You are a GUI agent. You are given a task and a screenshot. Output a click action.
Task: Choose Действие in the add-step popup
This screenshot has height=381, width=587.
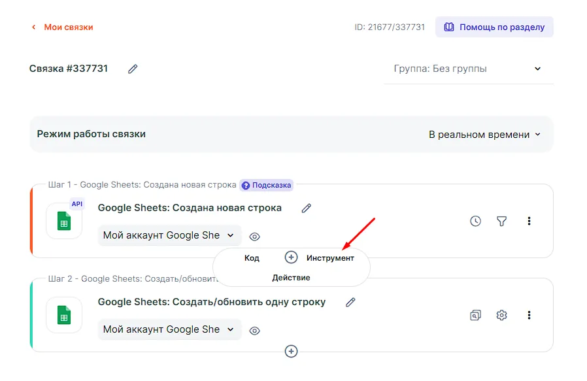pyautogui.click(x=291, y=278)
